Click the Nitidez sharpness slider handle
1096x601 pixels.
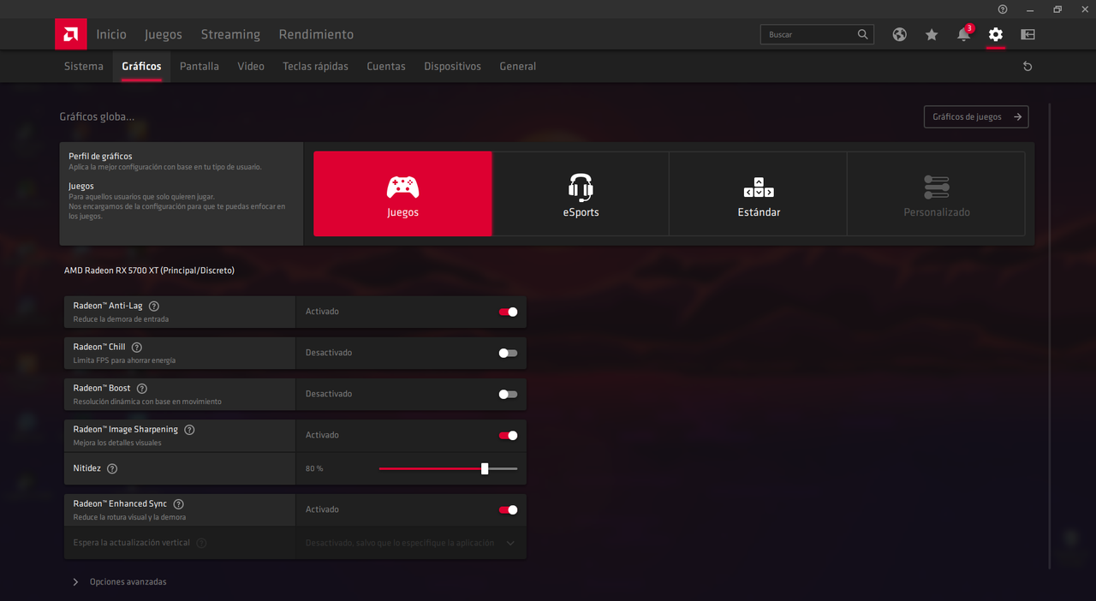click(485, 468)
